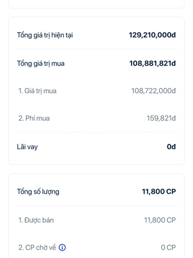Select the Tổng số lượng label
This screenshot has width=193, height=258.
(38, 192)
